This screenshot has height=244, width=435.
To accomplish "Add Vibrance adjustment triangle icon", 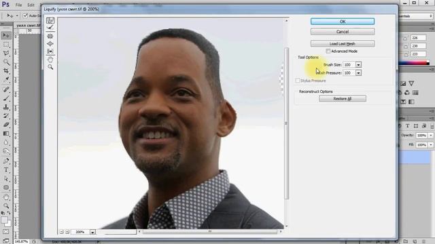I will 411,83.
